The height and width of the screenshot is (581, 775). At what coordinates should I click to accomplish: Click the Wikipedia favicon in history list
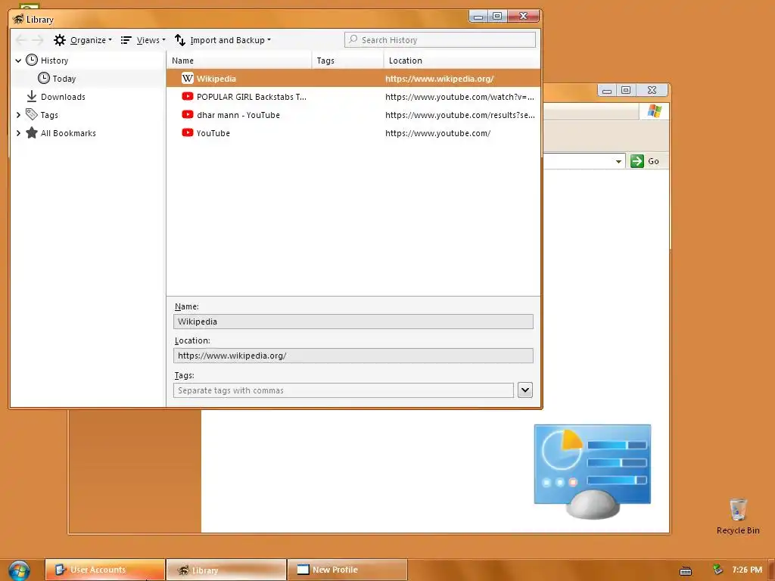[188, 78]
